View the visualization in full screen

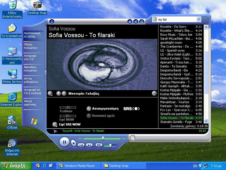pos(154,93)
